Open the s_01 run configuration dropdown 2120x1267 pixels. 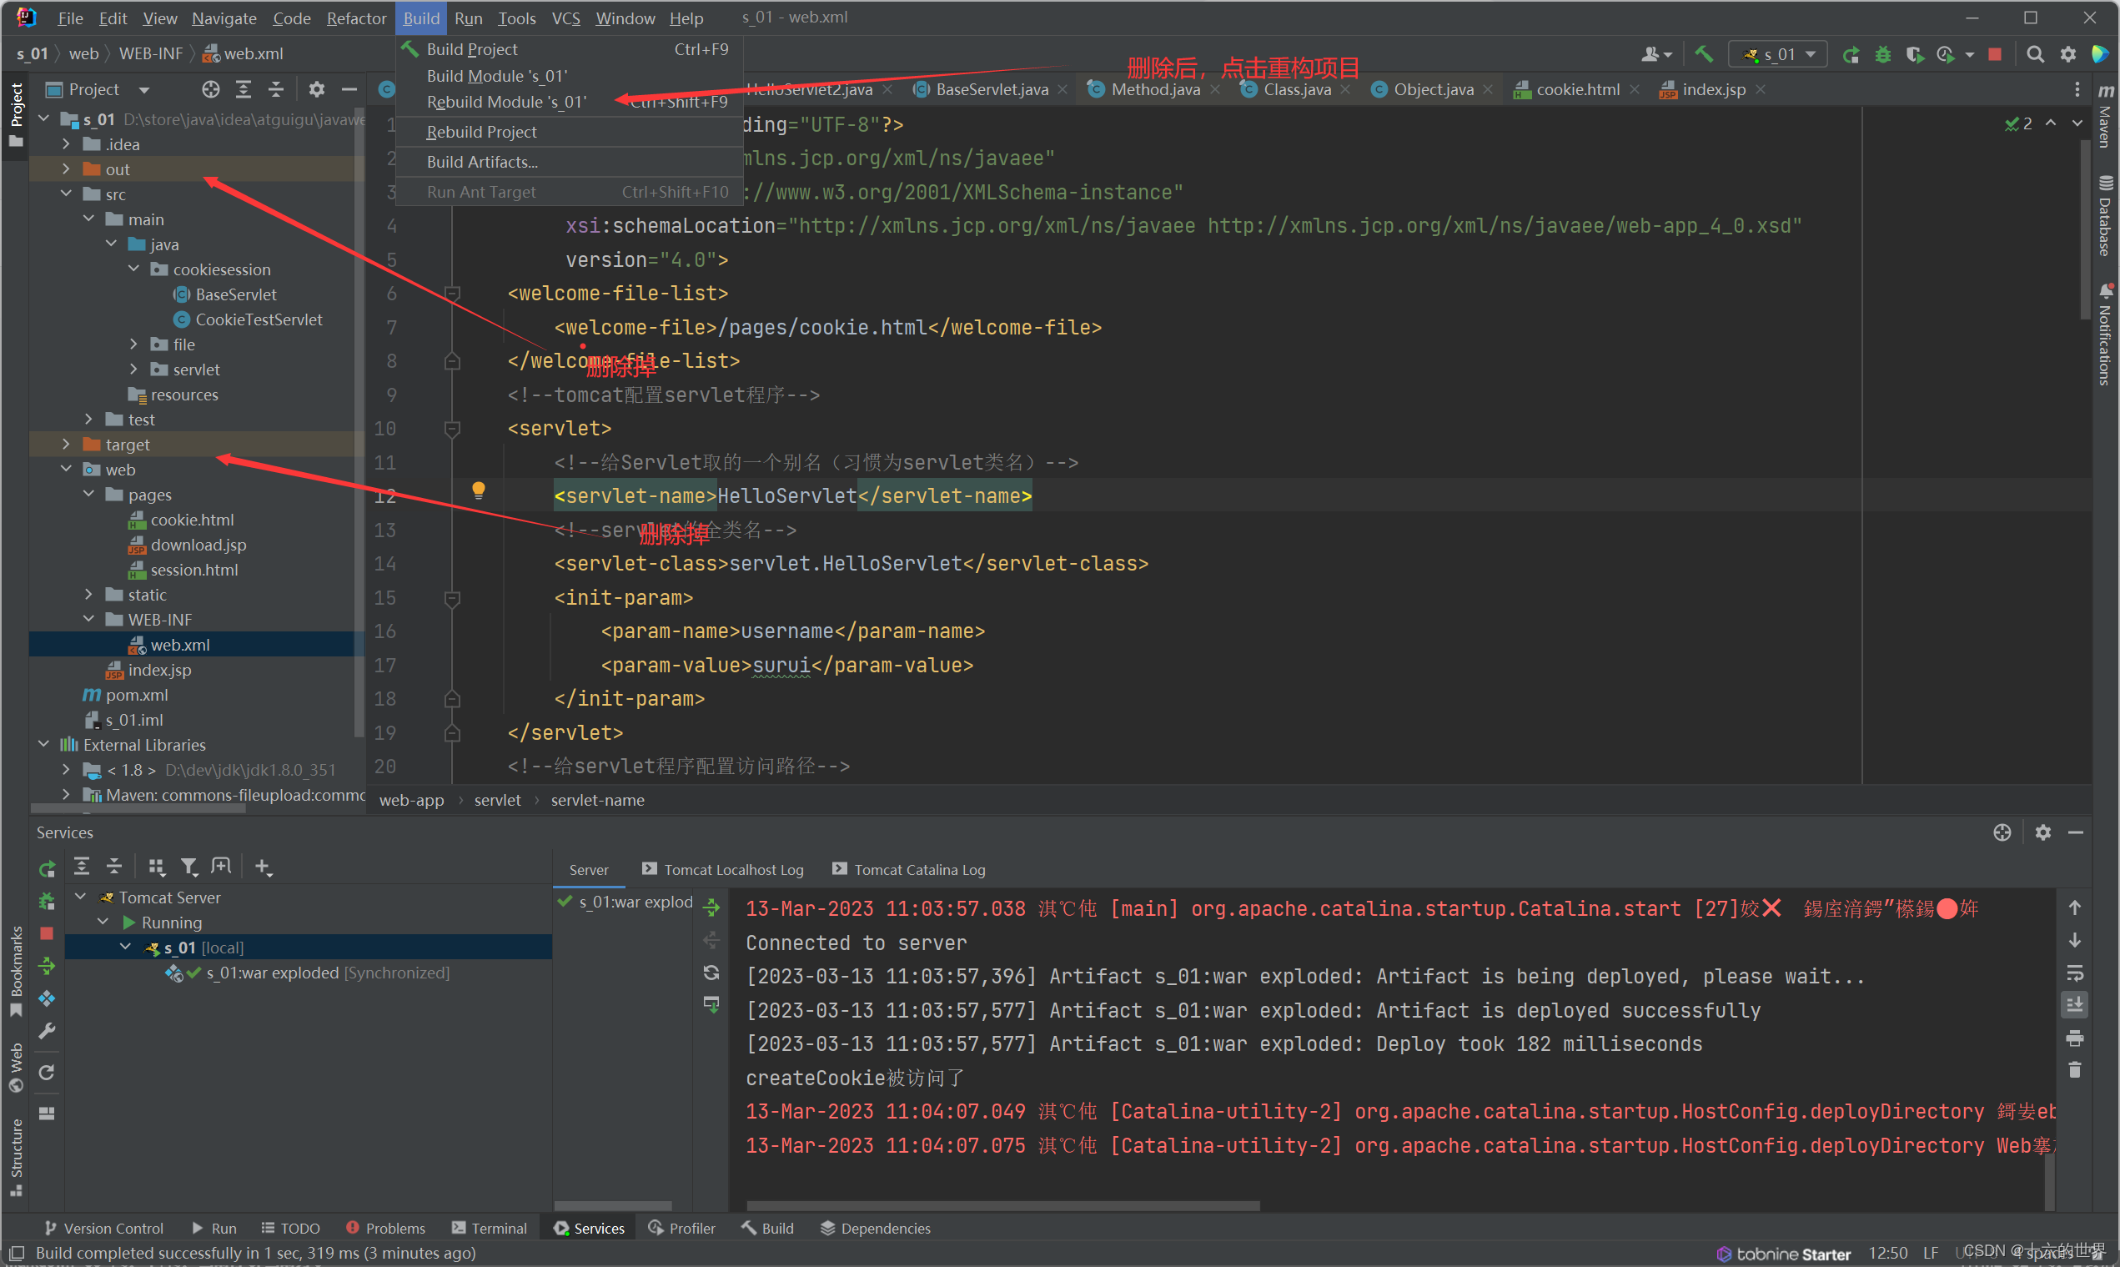pos(1780,55)
